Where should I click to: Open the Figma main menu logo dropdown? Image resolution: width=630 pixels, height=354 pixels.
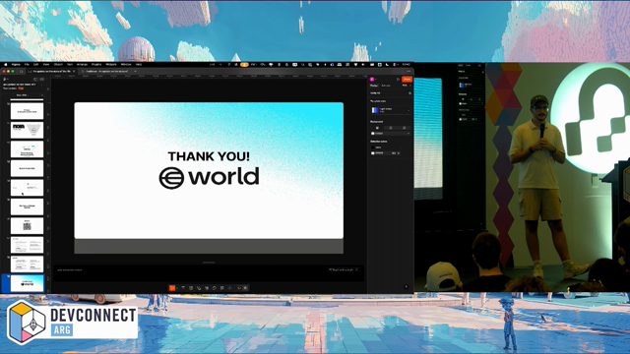[5, 79]
